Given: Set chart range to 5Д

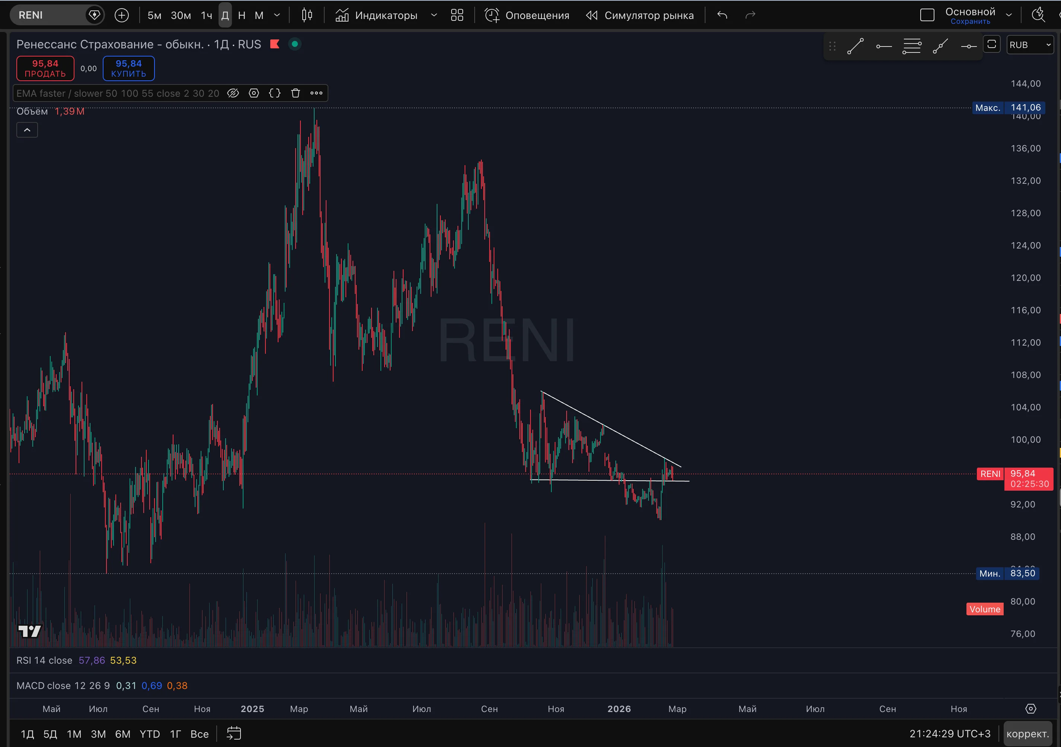Looking at the screenshot, I should click(x=50, y=734).
